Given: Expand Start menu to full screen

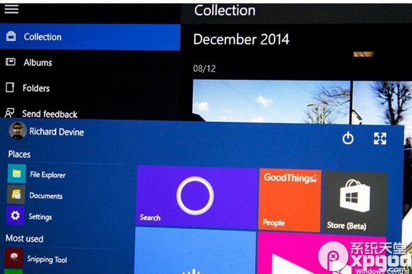Looking at the screenshot, I should coord(380,138).
